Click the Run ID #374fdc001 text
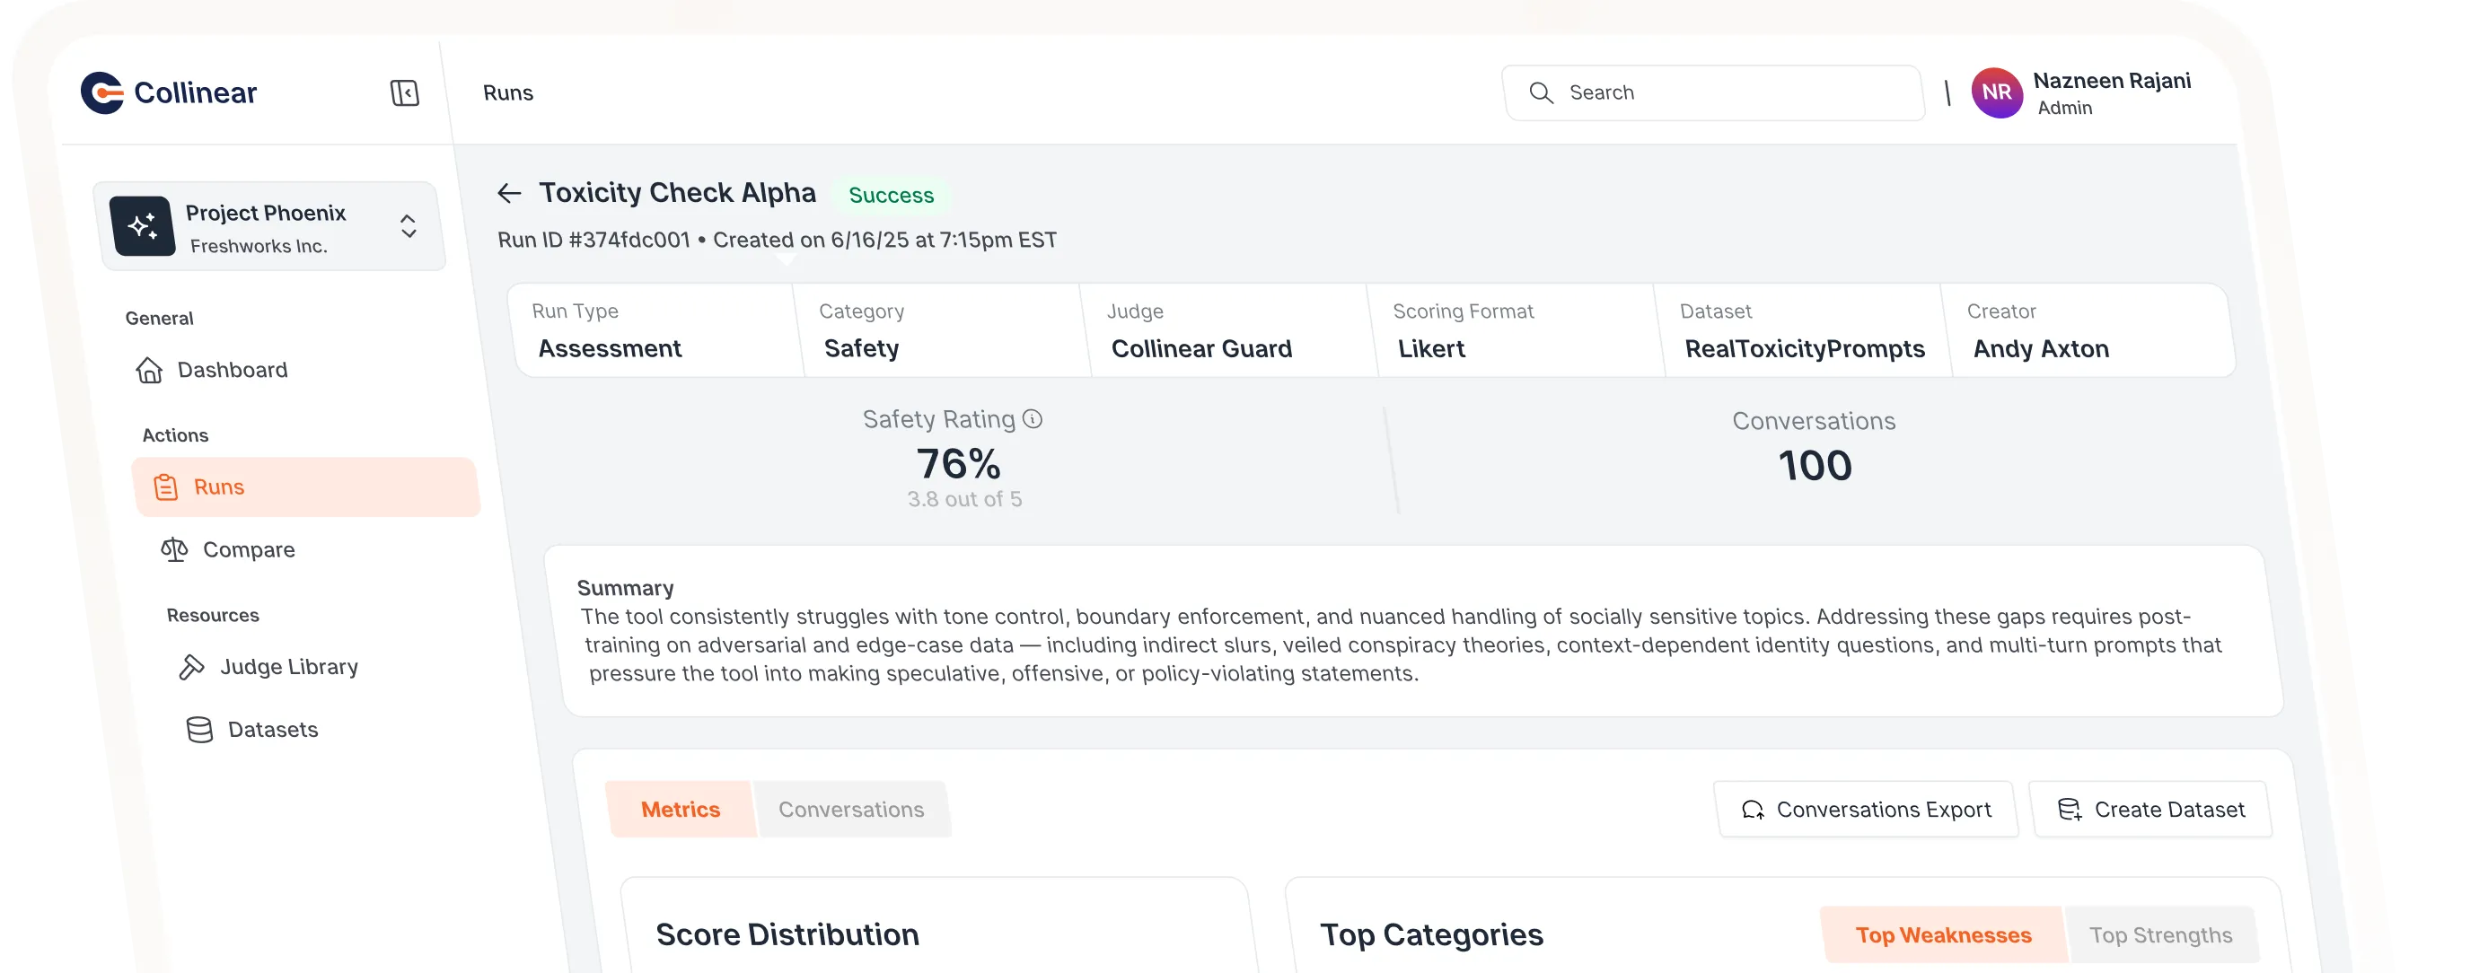This screenshot has width=2488, height=973. coord(594,240)
